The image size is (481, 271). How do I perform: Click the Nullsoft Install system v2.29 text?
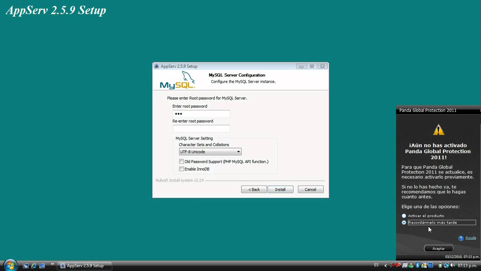tap(180, 180)
